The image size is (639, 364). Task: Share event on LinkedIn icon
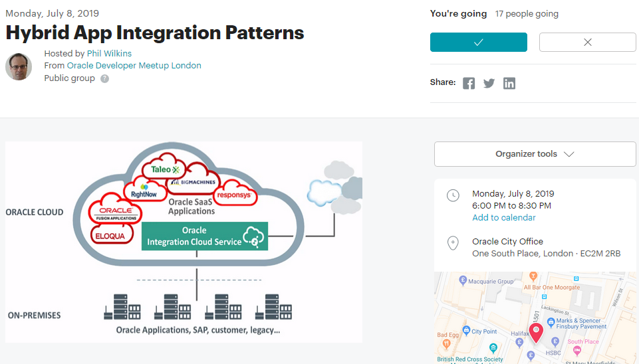(x=509, y=83)
